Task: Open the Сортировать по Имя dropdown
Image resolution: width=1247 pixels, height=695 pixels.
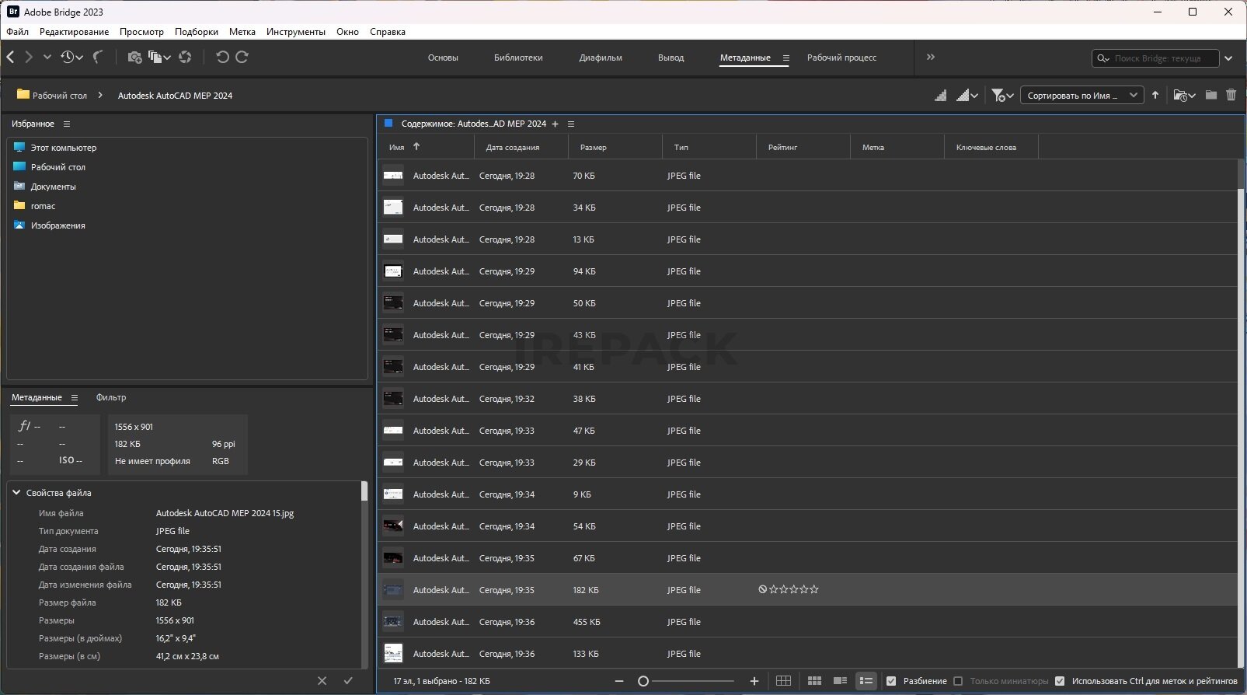Action: [x=1081, y=96]
